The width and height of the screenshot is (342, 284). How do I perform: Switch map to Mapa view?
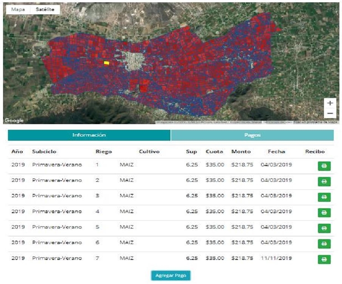click(x=18, y=9)
